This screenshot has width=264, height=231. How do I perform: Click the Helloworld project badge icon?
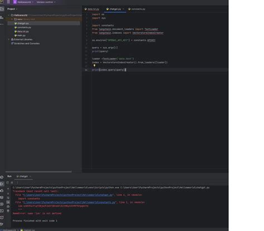click(15, 2)
